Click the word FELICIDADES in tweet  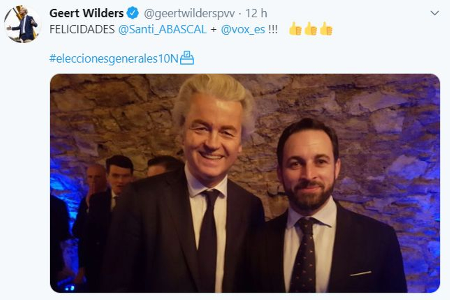82,29
